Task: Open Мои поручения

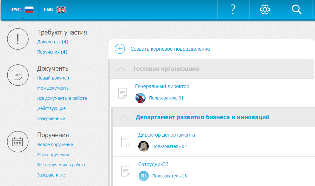Action: click(x=53, y=155)
